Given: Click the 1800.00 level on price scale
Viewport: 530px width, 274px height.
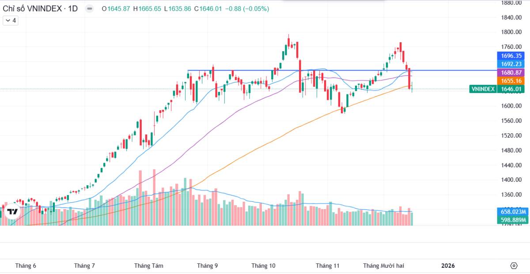Looking at the screenshot, I should (x=512, y=32).
